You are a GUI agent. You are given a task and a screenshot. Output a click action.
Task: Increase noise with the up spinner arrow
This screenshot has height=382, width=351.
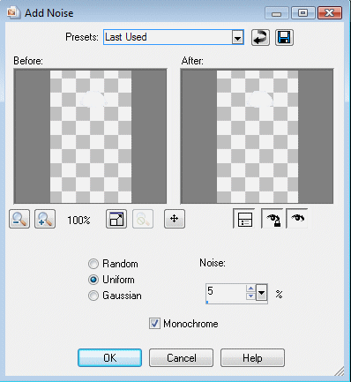250,288
